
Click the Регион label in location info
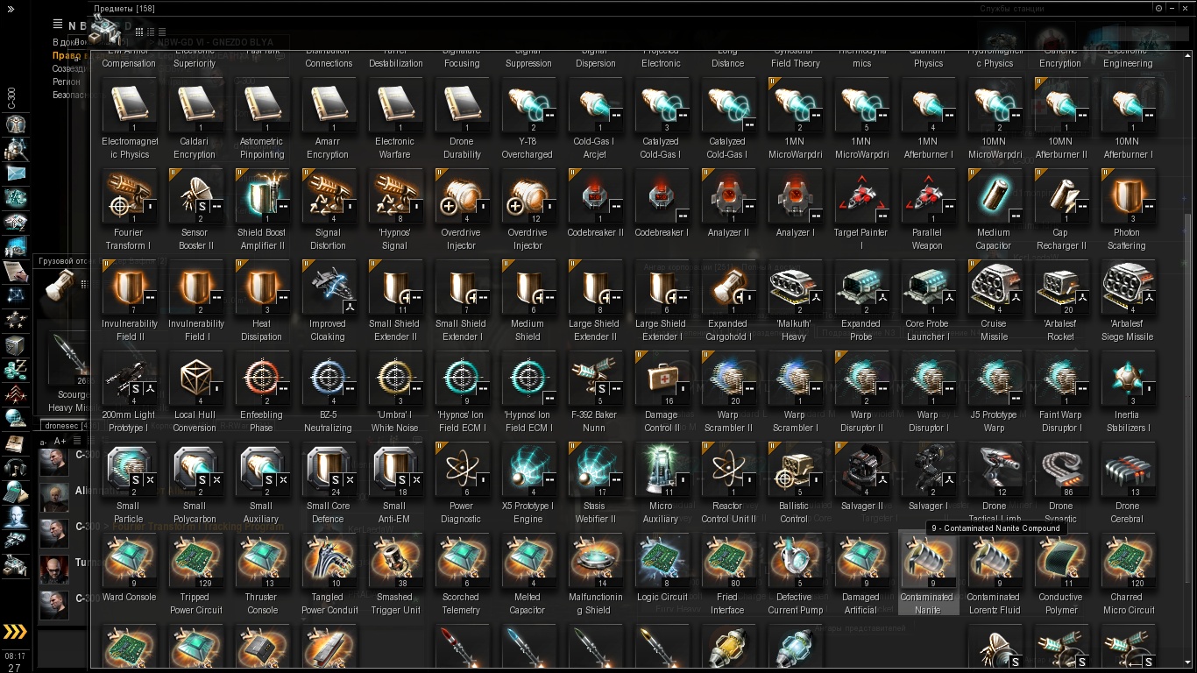point(67,81)
